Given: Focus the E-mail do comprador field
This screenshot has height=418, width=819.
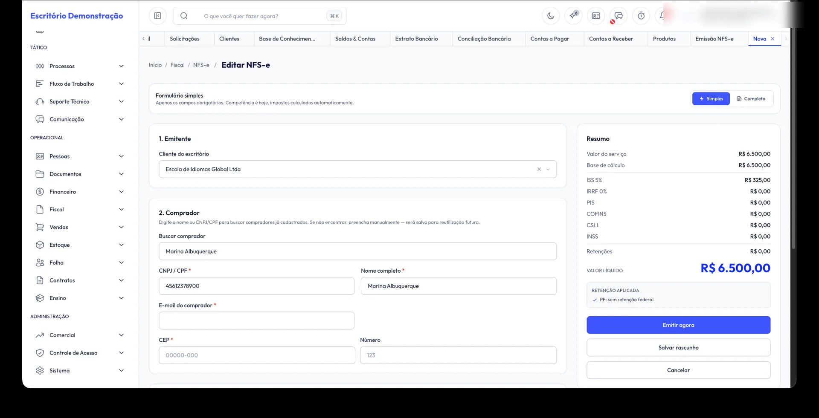Looking at the screenshot, I should pos(256,320).
